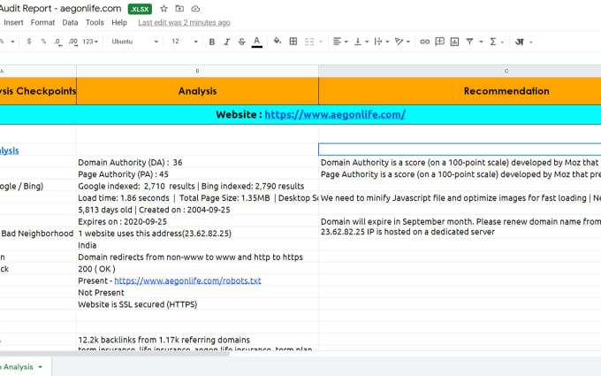This screenshot has width=601, height=376.
Task: Click the input tools icon
Action: [520, 42]
